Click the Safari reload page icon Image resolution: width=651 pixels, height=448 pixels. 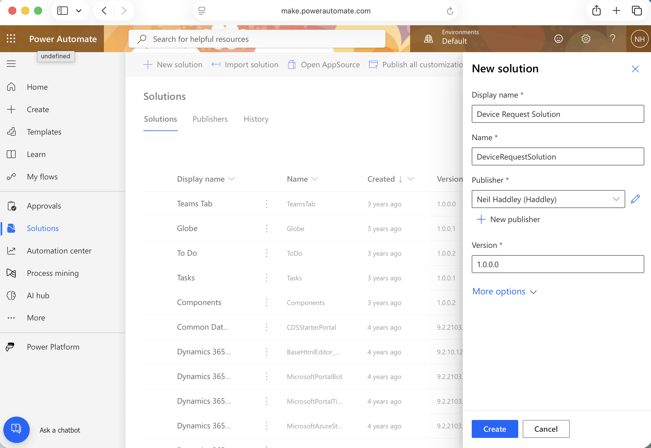tap(450, 11)
